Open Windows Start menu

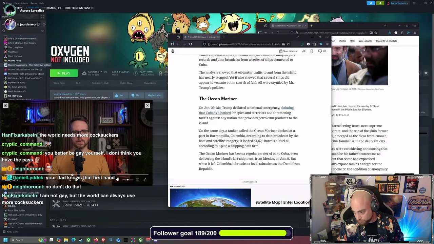(x=5, y=240)
